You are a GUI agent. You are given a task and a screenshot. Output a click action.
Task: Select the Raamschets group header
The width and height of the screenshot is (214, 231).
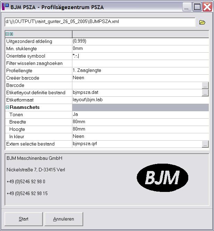coord(24,107)
